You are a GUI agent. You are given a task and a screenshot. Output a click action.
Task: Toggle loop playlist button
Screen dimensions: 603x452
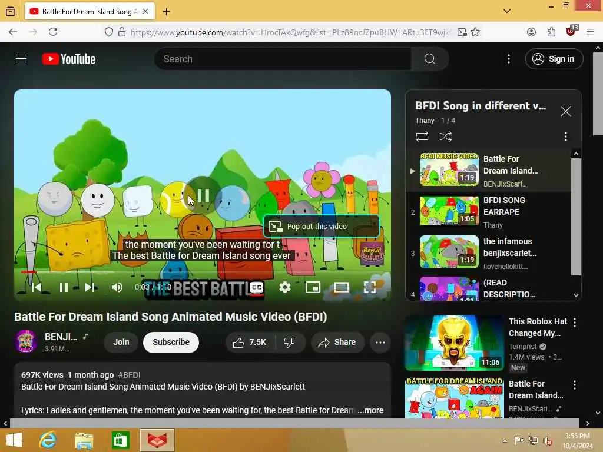[x=422, y=137]
